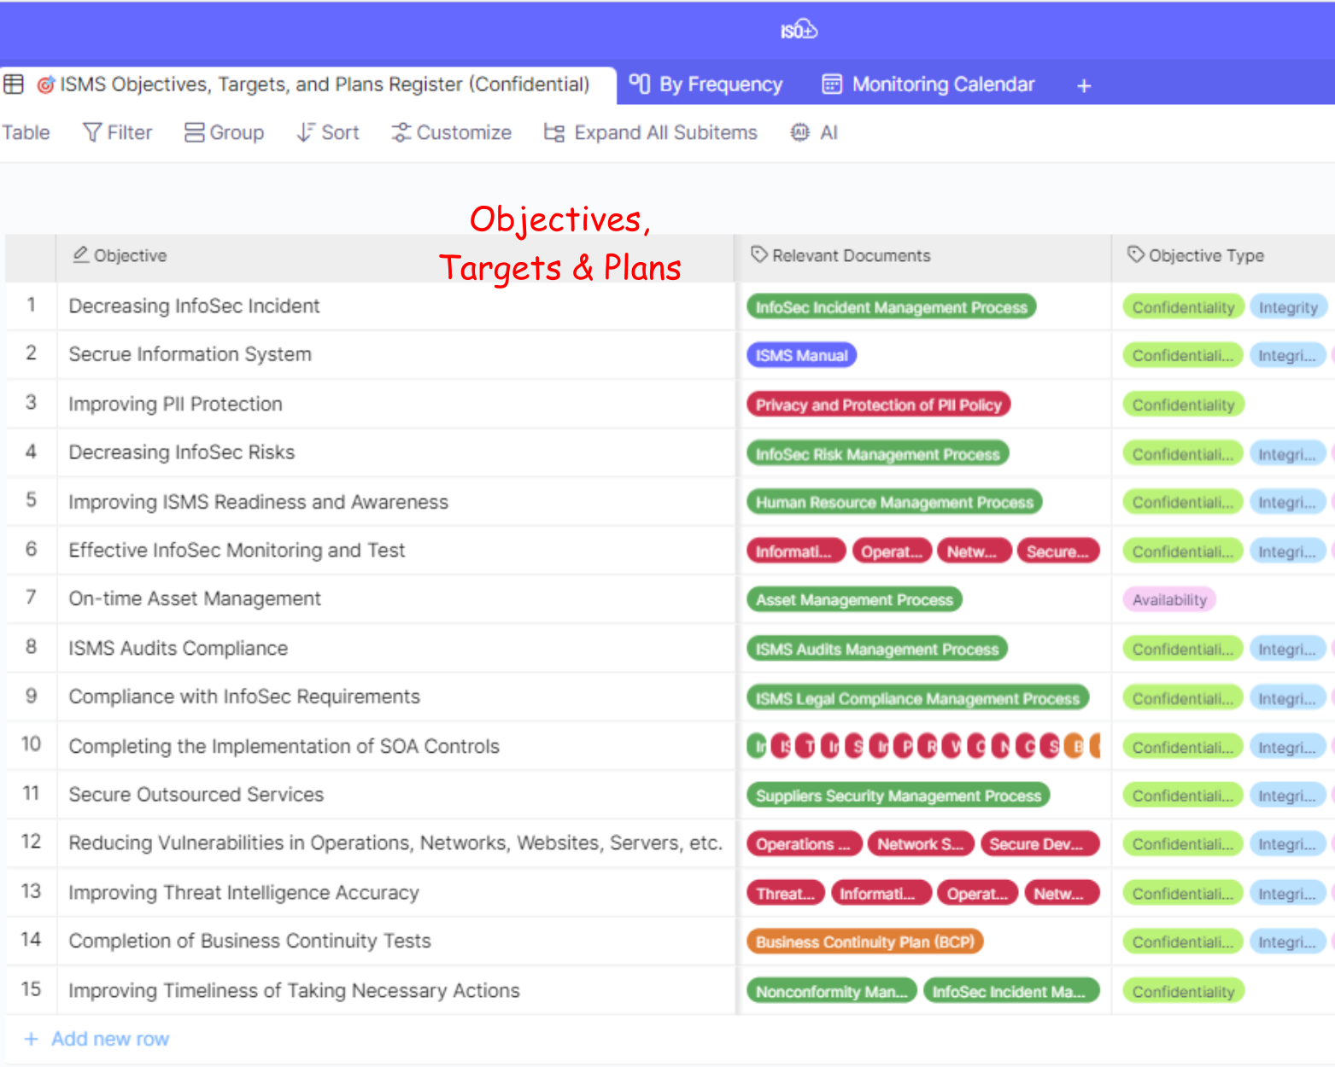
Task: Open the Customize settings
Action: [451, 133]
